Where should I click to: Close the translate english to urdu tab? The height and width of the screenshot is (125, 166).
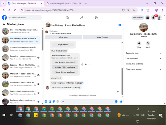pyautogui.click(x=80, y=3)
